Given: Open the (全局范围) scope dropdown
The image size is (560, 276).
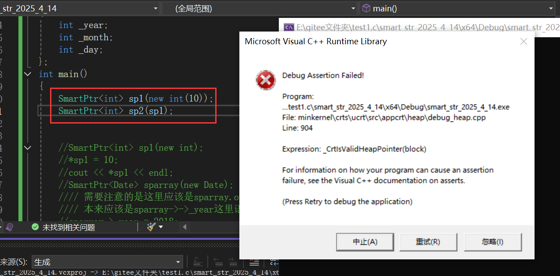Looking at the screenshot, I should click(260, 8).
